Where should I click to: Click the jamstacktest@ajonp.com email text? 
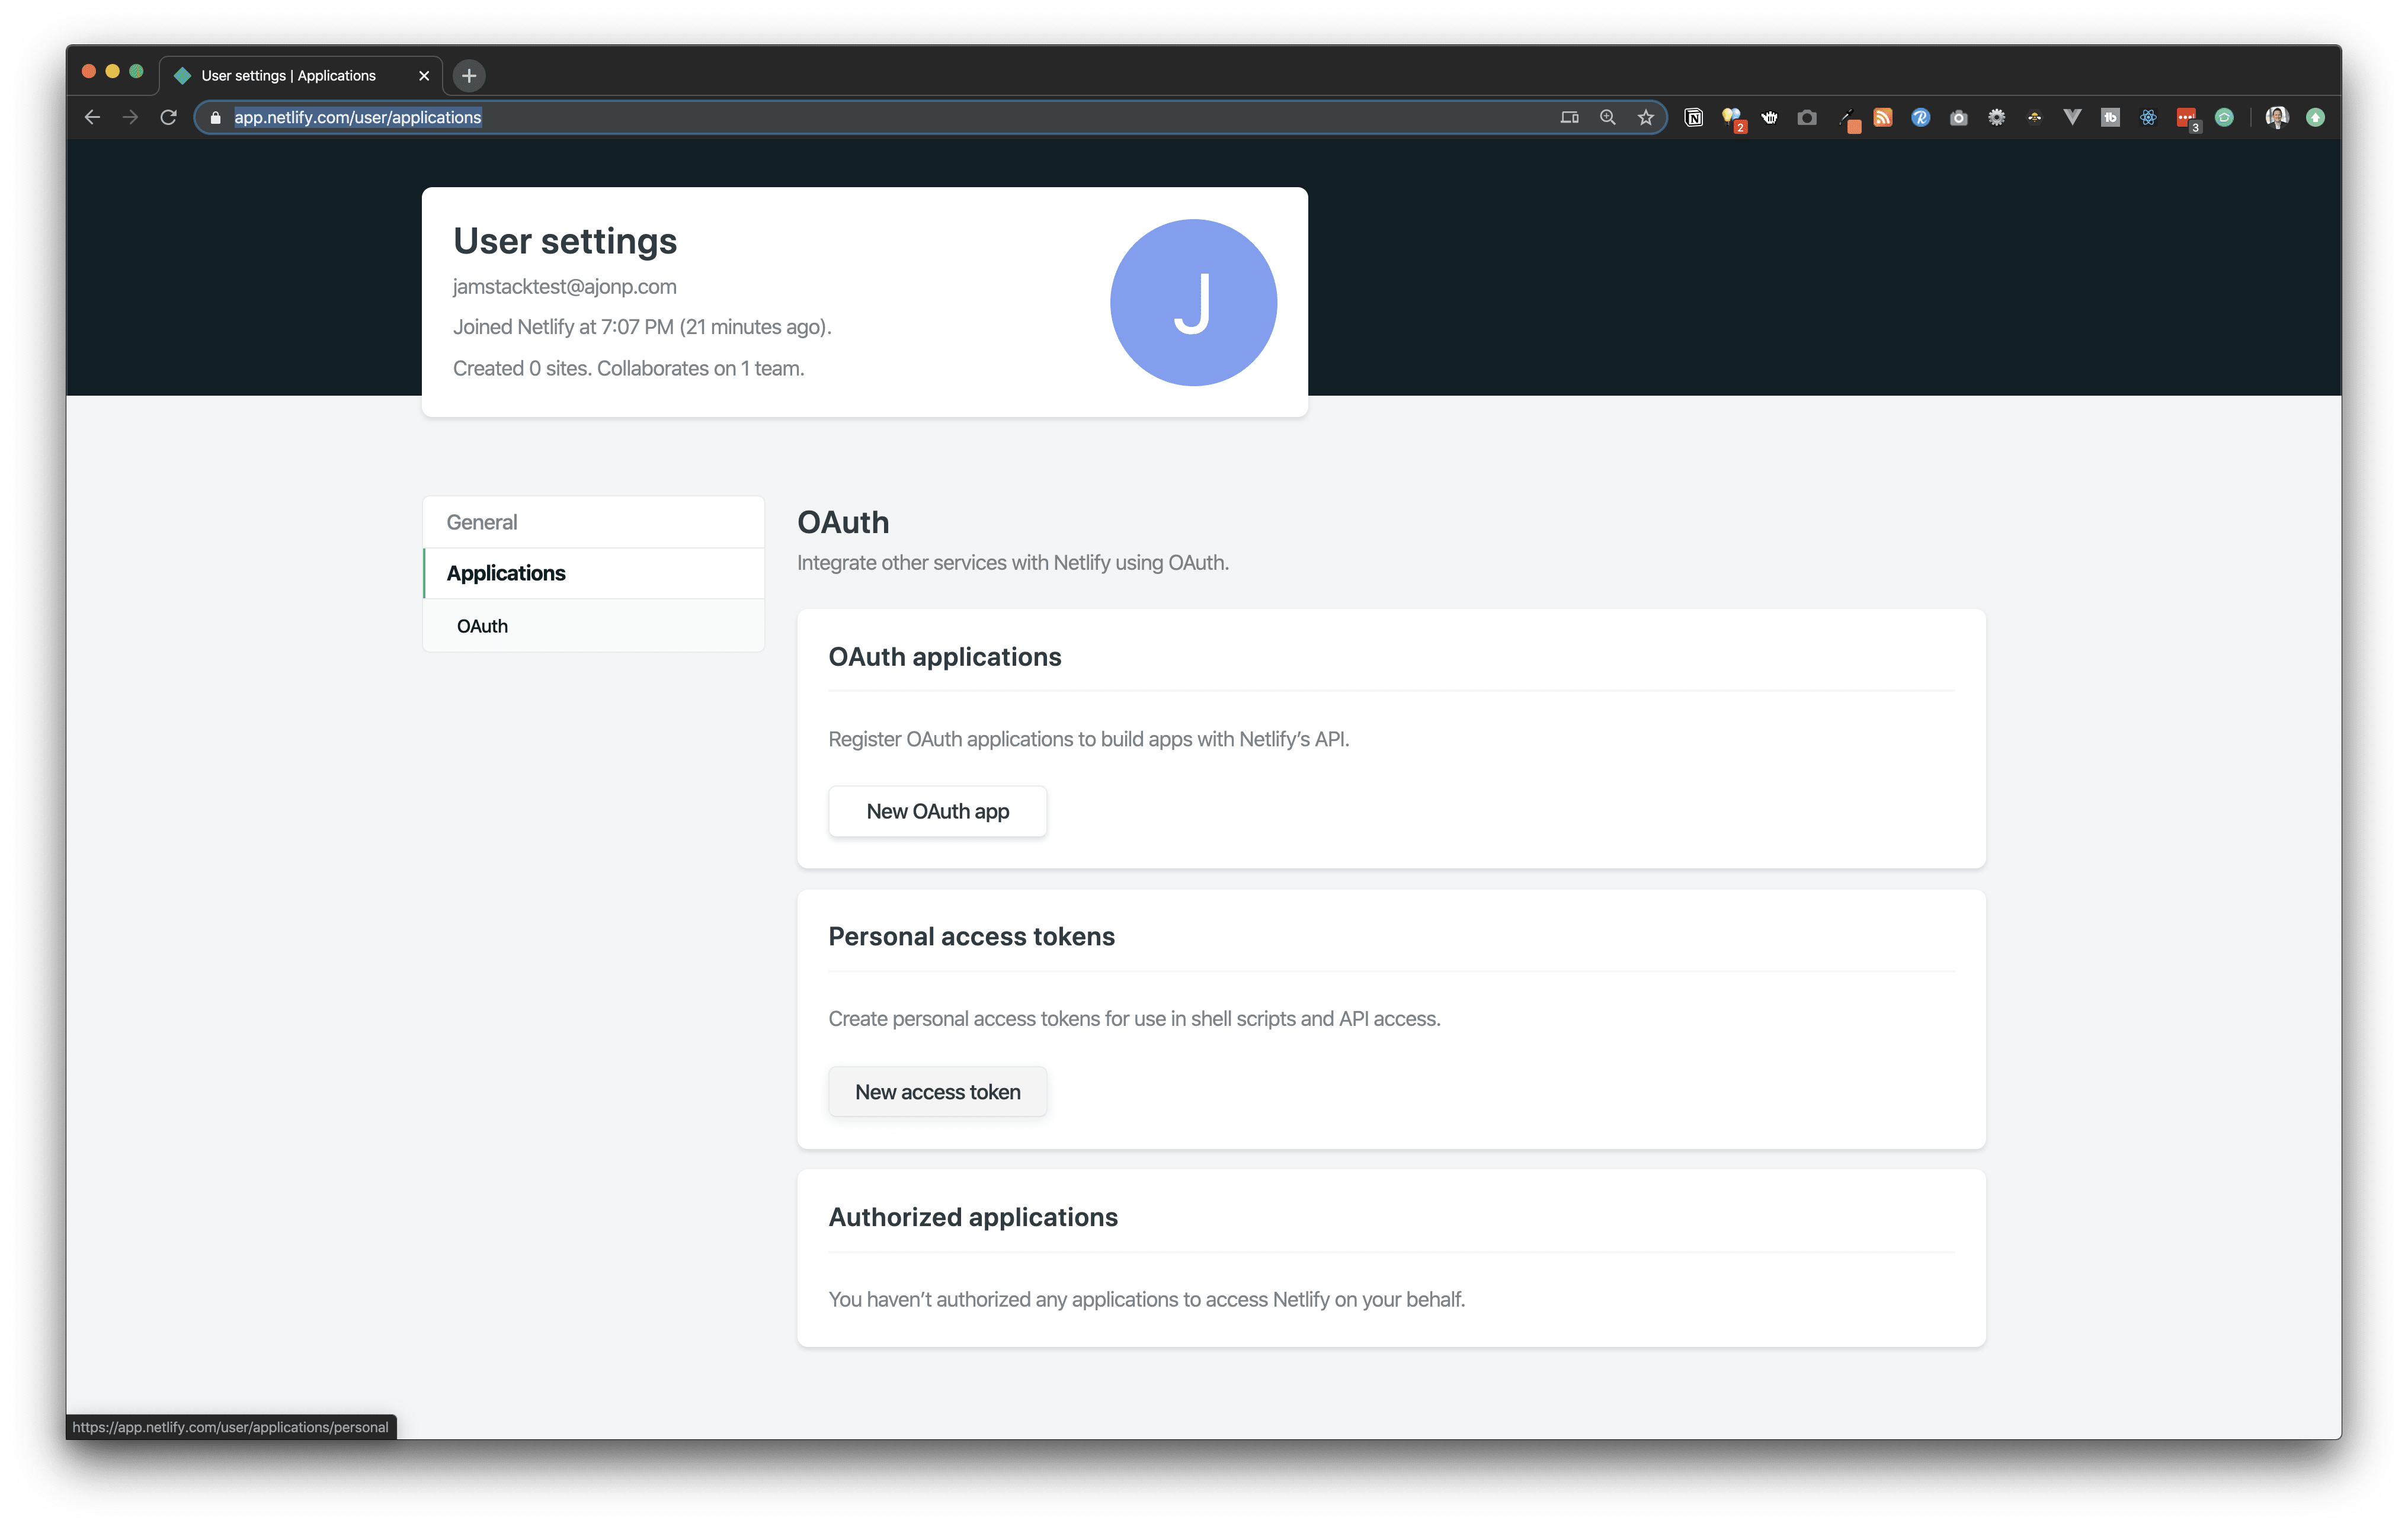click(565, 286)
